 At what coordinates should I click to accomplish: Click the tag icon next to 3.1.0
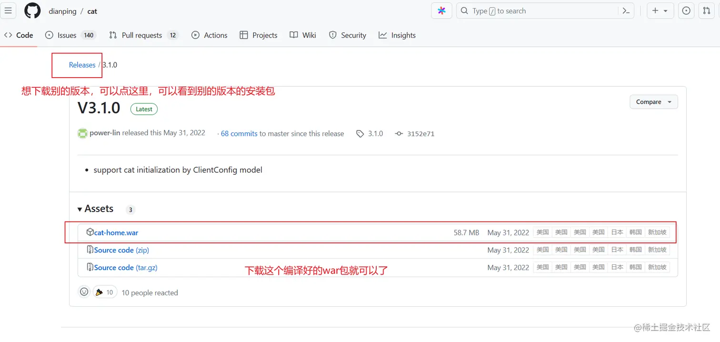coord(360,134)
